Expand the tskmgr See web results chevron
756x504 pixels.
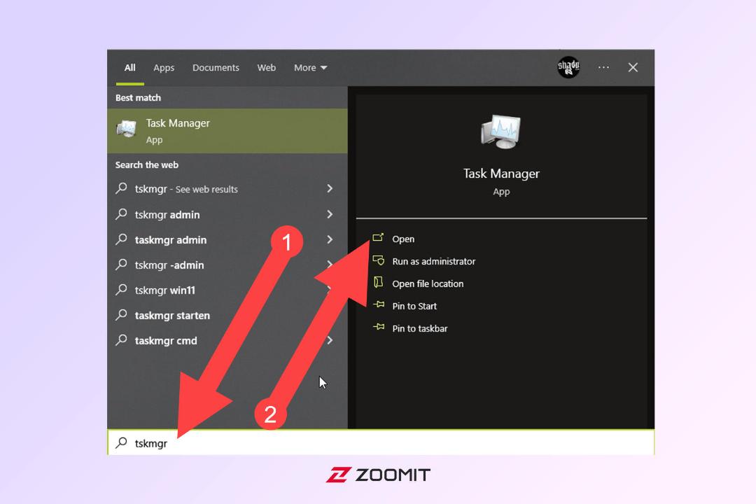point(330,188)
